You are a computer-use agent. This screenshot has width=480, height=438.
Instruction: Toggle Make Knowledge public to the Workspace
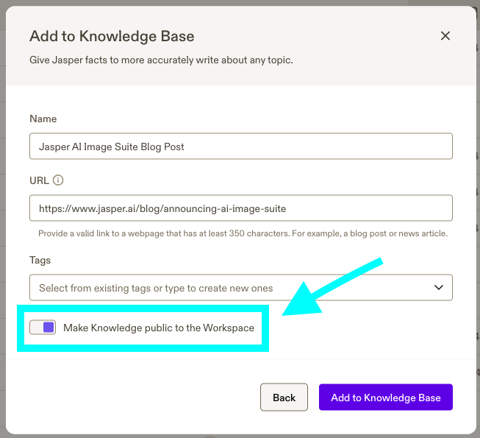[x=43, y=328]
